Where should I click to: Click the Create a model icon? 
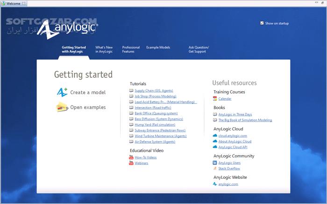click(x=62, y=92)
